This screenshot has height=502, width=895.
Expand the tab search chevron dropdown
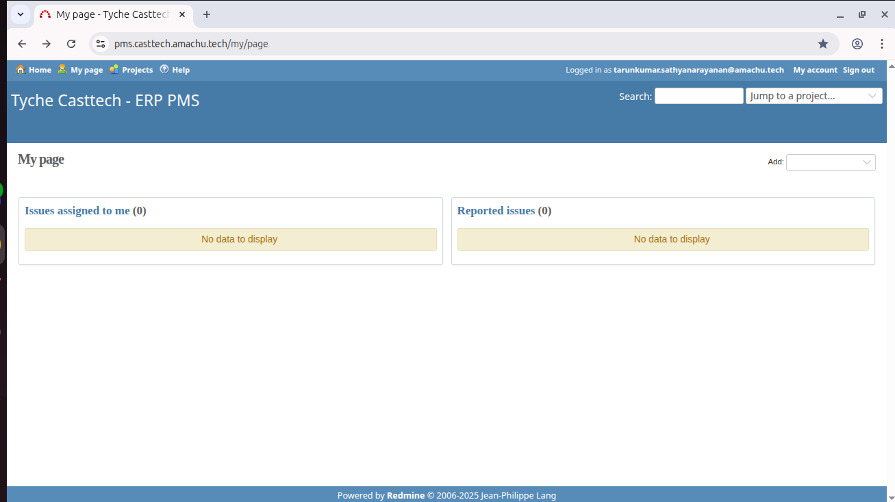click(x=21, y=14)
